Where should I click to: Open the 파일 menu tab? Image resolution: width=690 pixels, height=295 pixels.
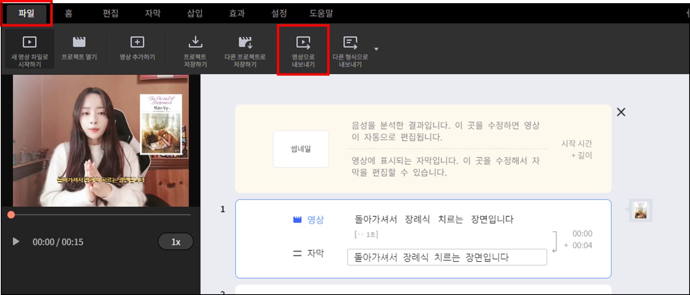click(27, 13)
